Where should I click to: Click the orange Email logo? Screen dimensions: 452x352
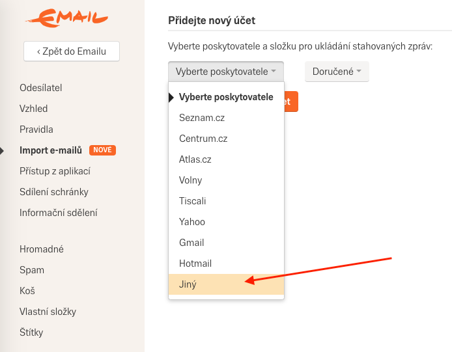66,18
